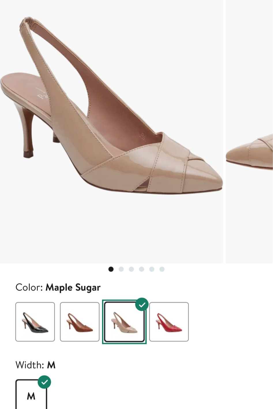Click the heel of the shoe in main image
Image resolution: width=273 pixels, height=409 pixels.
point(27,127)
